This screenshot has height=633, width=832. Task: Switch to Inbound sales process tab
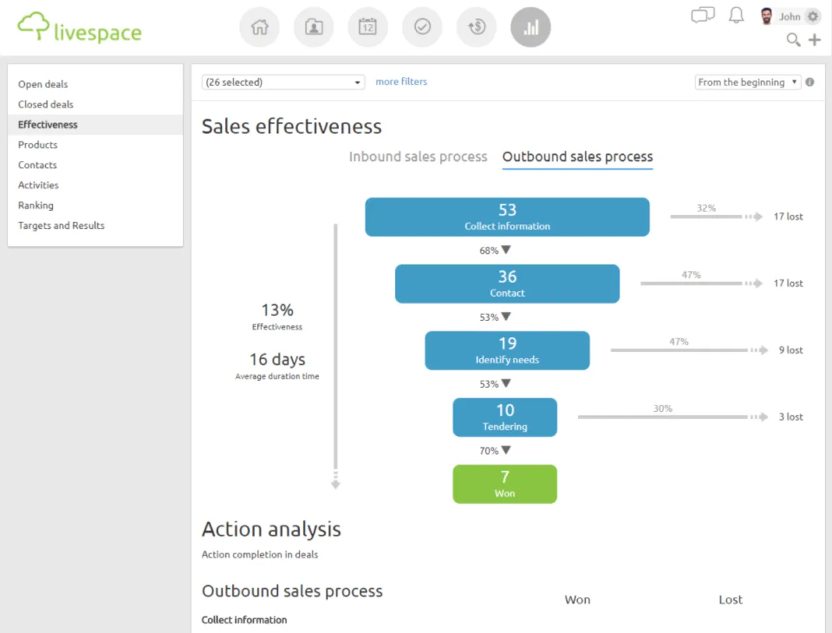click(418, 157)
